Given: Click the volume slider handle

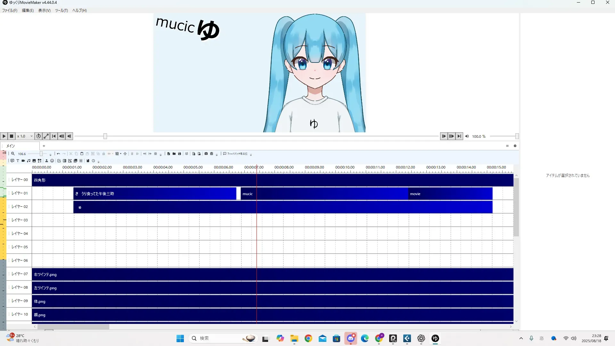Looking at the screenshot, I should tap(517, 136).
